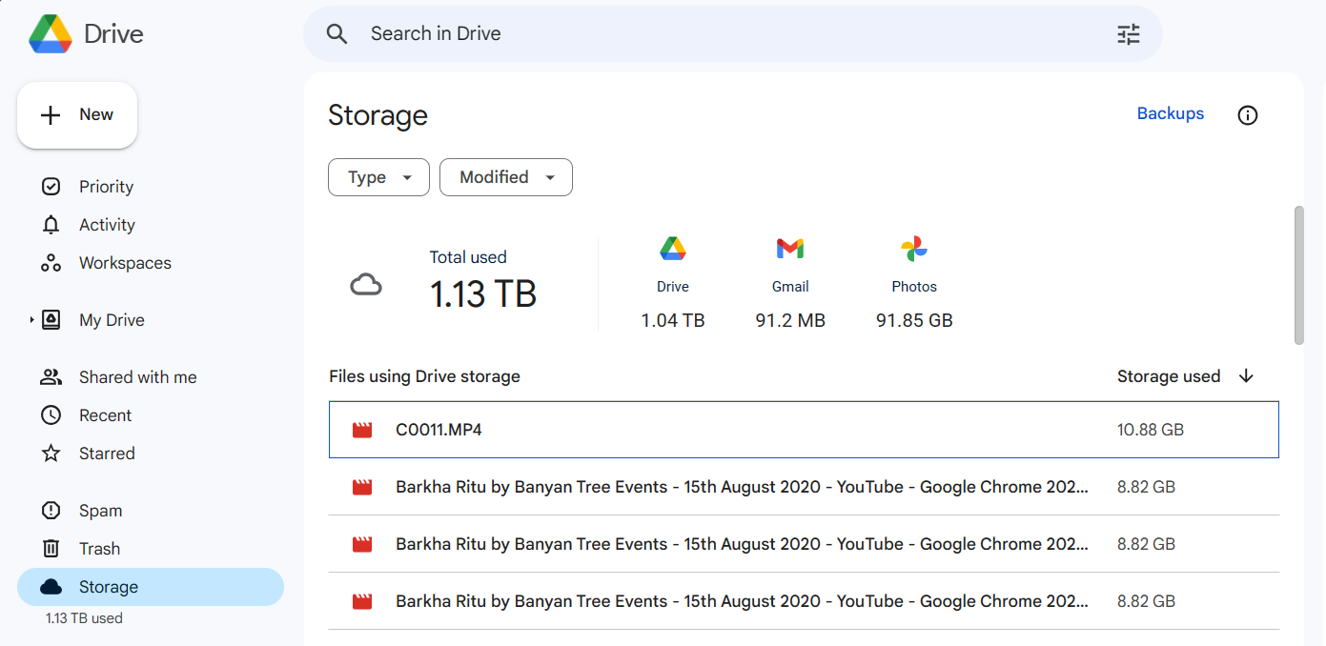Click the Storage used column header
1326x646 pixels.
pyautogui.click(x=1168, y=376)
